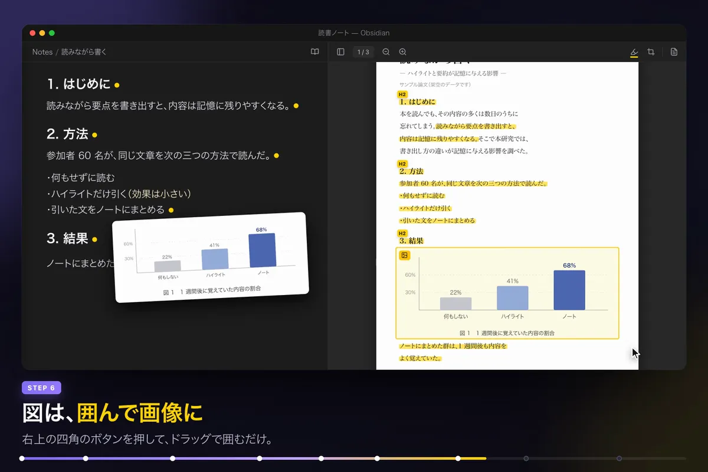Click the yellow dot after 三つの方法で読んだ。 note line
Viewport: 708px width, 472px height.
click(276, 156)
